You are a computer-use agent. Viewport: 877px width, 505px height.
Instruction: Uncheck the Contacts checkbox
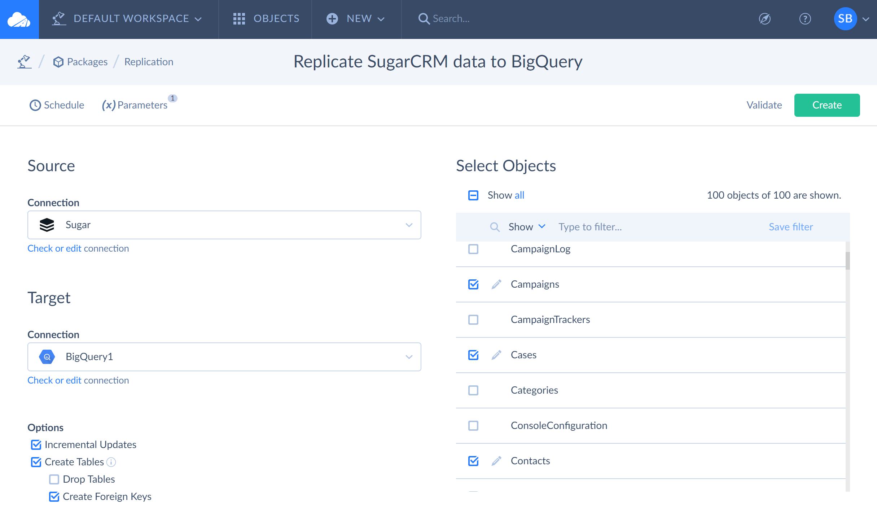coord(473,461)
